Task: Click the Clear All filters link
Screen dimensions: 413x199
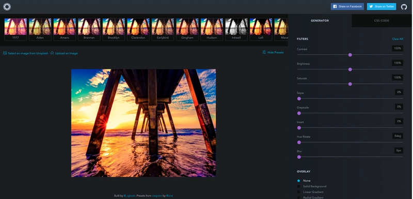Action: (x=398, y=39)
